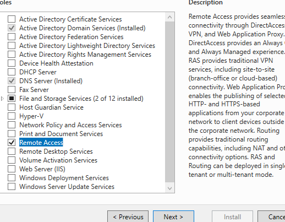
Task: Enable Active Directory Lightweight Directory Services
Action: click(x=12, y=46)
